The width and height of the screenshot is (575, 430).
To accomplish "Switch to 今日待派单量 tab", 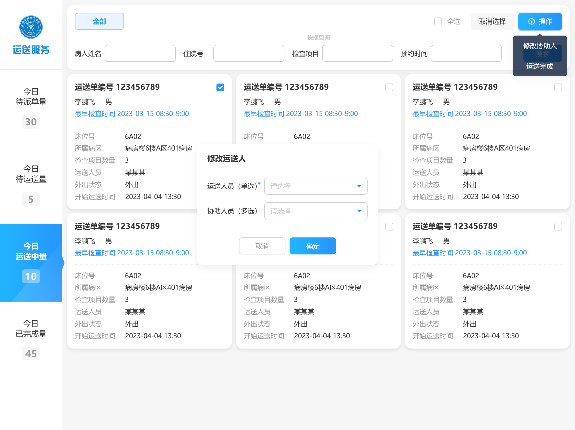I will point(31,108).
